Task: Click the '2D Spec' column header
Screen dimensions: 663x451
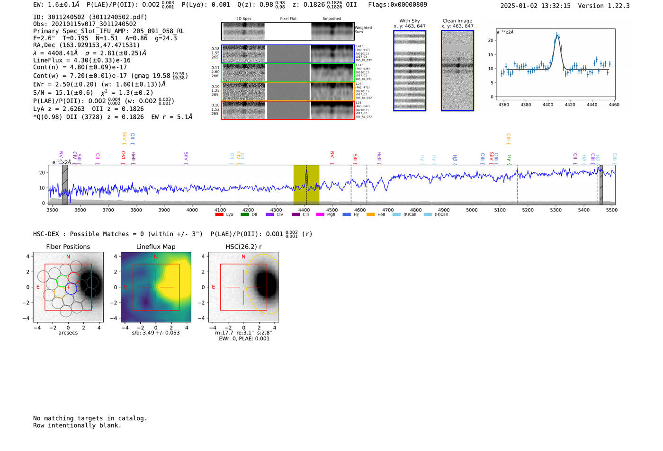Action: click(244, 19)
